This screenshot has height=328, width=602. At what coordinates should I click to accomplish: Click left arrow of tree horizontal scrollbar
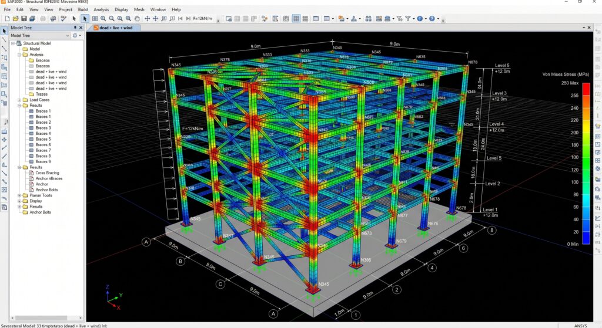tap(13, 318)
